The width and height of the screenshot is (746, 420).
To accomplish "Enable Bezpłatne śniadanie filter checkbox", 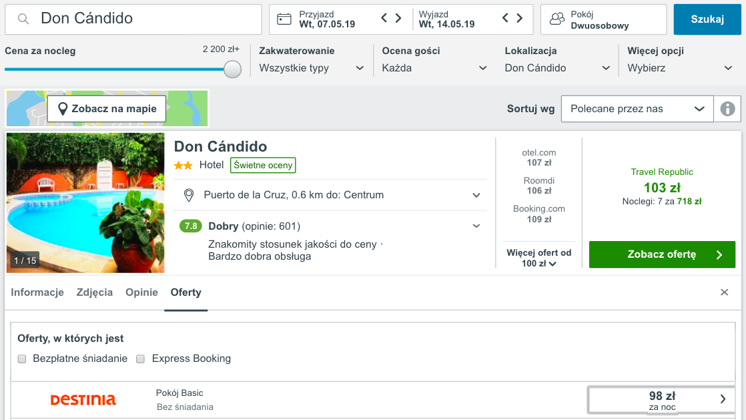I will pos(22,359).
